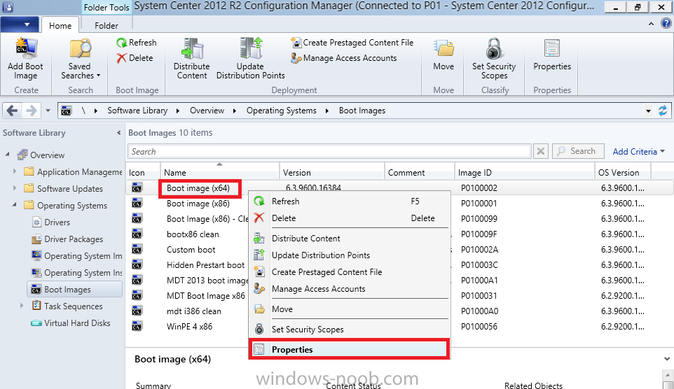Collapse the Boot image (x64) details pane
The image size is (674, 389).
pos(667,359)
